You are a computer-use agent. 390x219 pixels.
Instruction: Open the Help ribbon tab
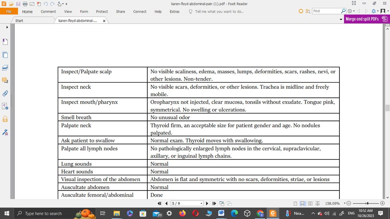click(x=158, y=12)
